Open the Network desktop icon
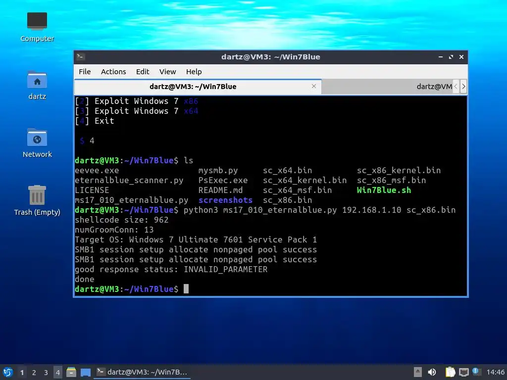The width and height of the screenshot is (507, 380). (37, 143)
